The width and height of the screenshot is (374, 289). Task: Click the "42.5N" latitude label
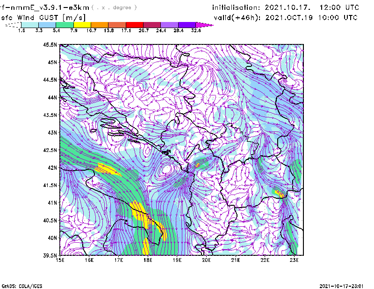click(x=50, y=150)
